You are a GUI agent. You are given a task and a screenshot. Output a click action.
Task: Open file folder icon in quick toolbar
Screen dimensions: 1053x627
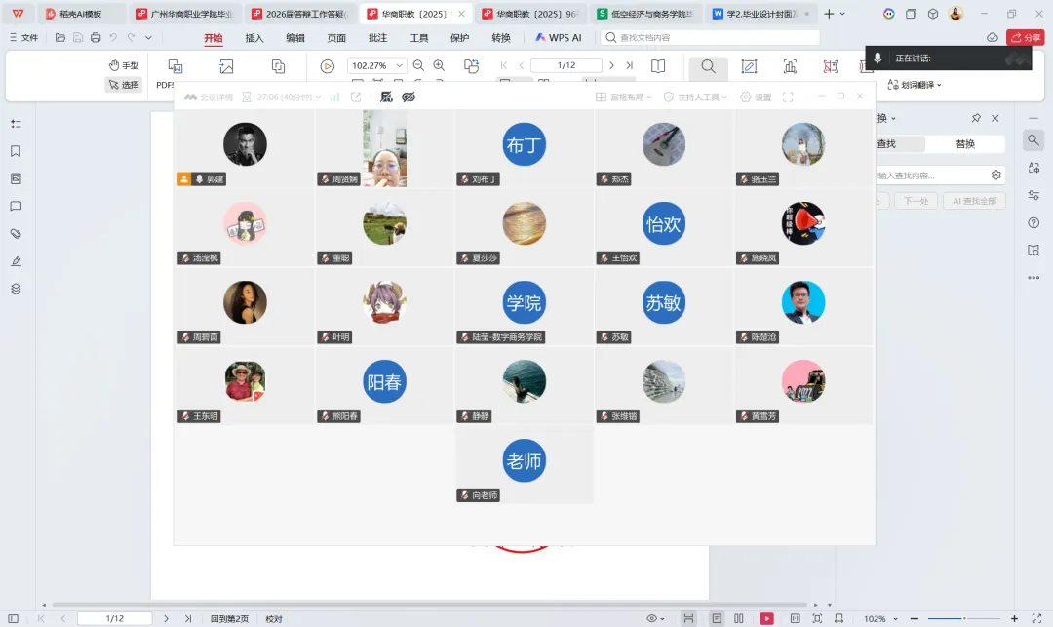[x=60, y=38]
